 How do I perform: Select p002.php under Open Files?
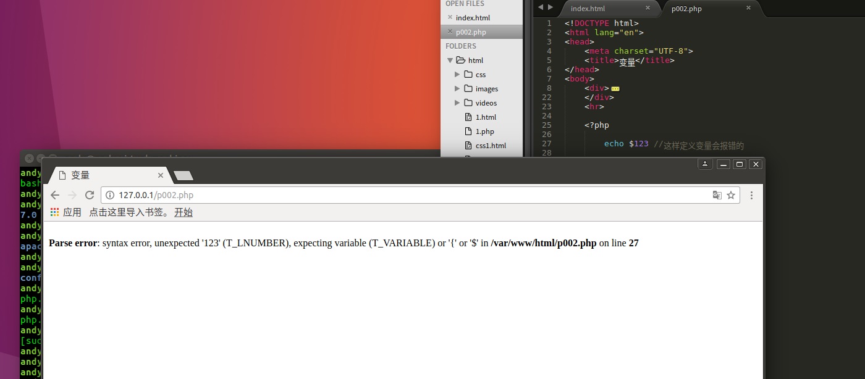coord(471,32)
